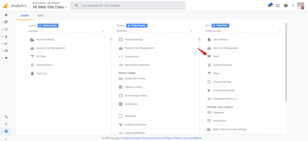This screenshot has height=141, width=308.
Task: Expand the My Website property dropdown
Action: point(155,31)
